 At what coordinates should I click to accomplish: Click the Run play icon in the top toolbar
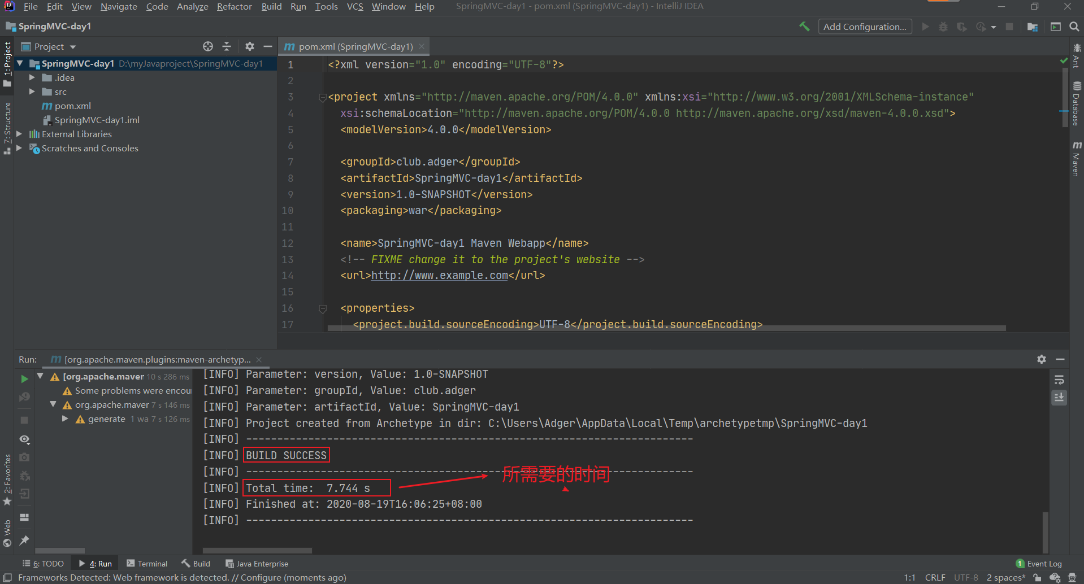(925, 27)
